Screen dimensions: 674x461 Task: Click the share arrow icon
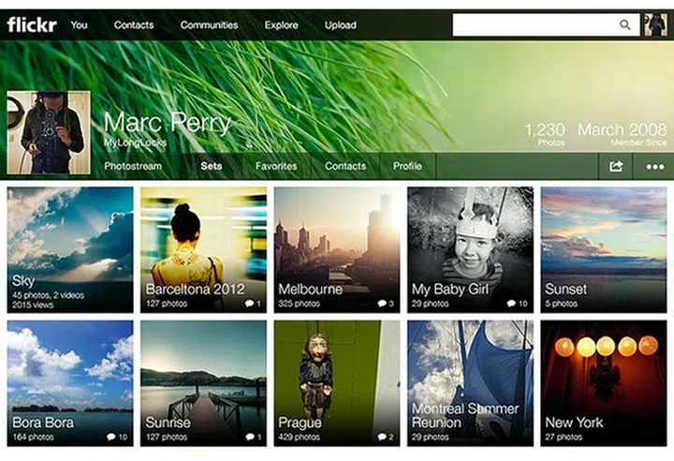click(x=616, y=167)
